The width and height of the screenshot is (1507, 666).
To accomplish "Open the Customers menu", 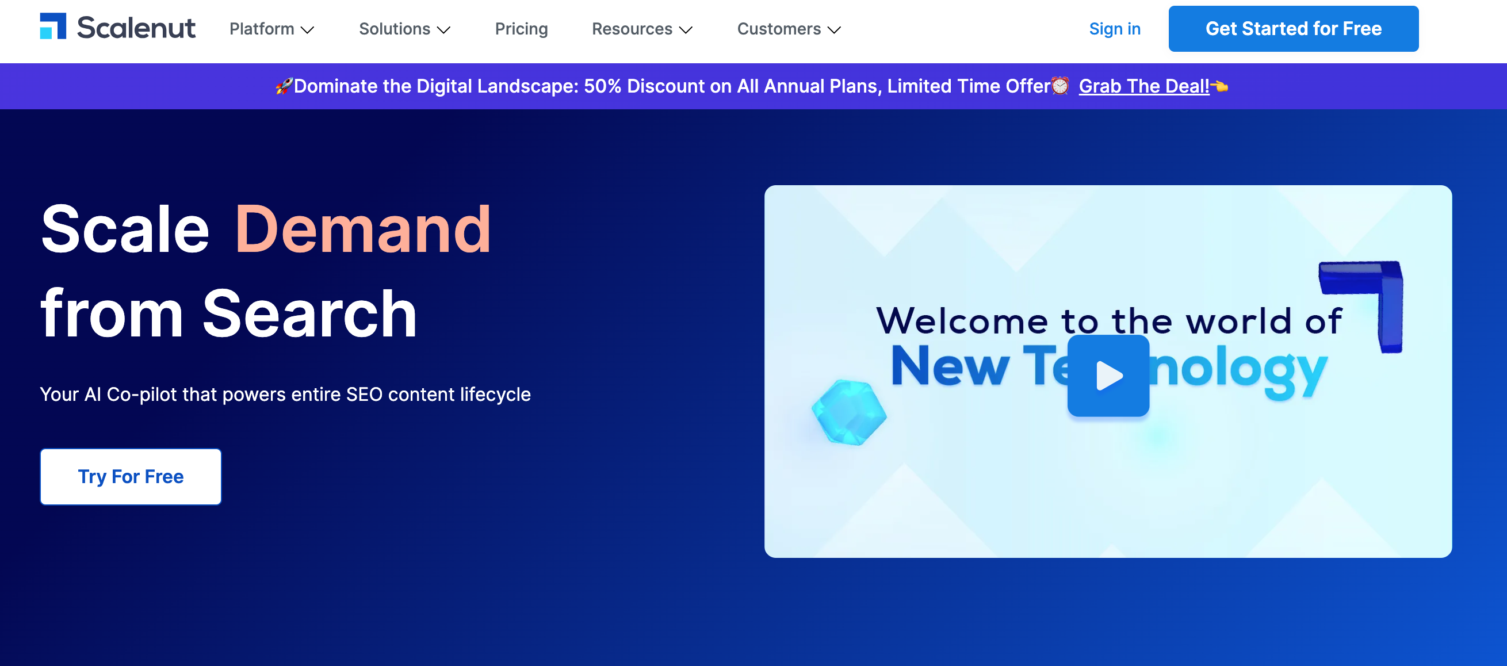I will tap(779, 29).
